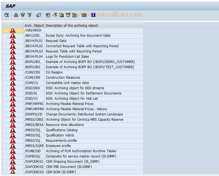Click 'Archiving Object for Centrica MRS Capacity Reserve'
Viewport: 219px width, 176px height.
point(85,120)
